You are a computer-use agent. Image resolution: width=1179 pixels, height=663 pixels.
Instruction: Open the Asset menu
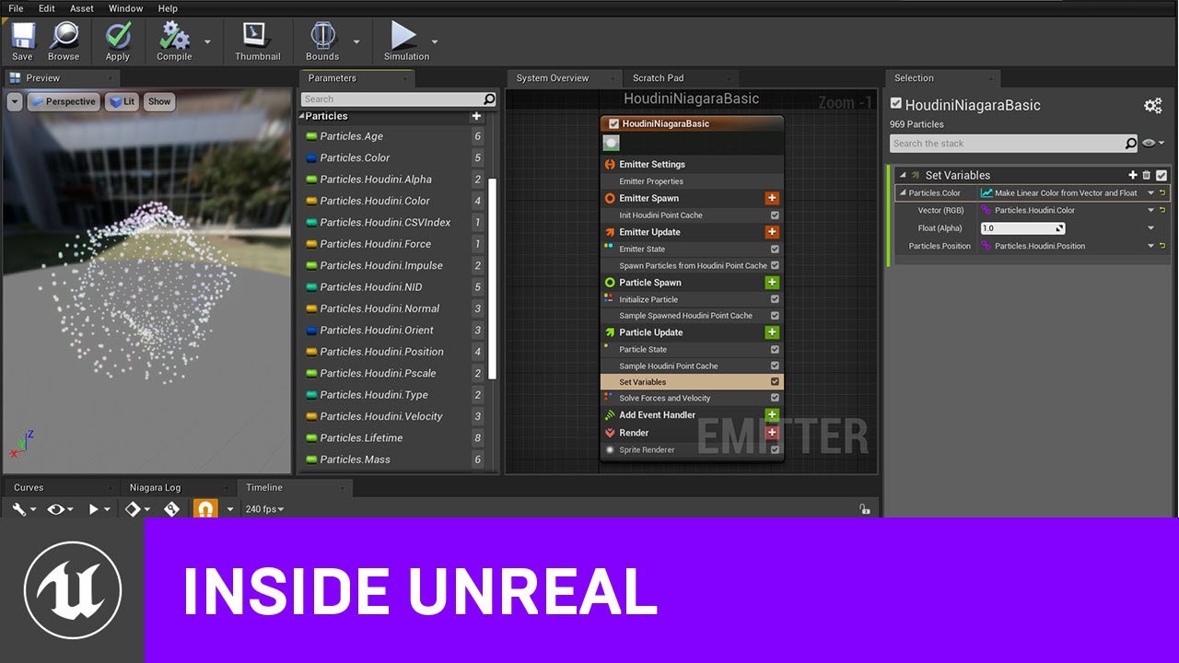click(x=82, y=8)
